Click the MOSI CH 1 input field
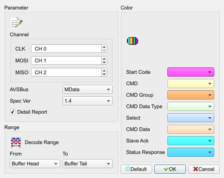Viewport: 224px width, 178px height. click(x=66, y=60)
